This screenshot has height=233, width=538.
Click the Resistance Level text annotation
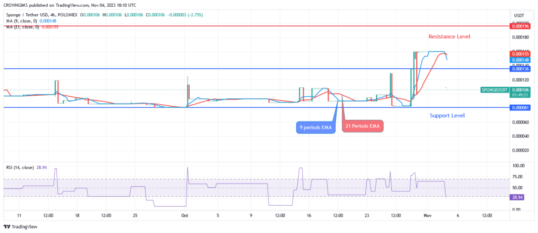[x=449, y=36]
